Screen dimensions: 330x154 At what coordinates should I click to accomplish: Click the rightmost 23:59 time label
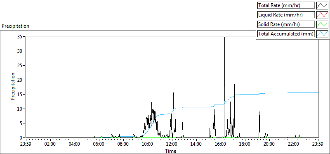click(318, 145)
